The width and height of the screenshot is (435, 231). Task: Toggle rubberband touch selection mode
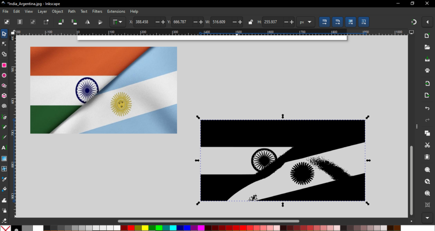(x=46, y=22)
